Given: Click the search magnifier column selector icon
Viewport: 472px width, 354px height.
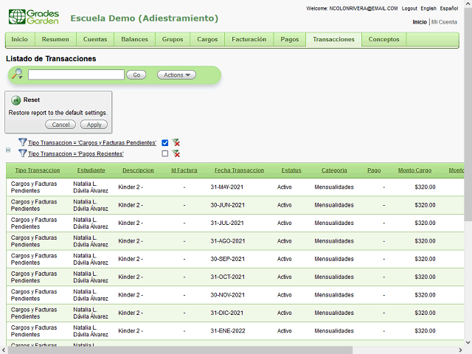Looking at the screenshot, I should click(x=17, y=74).
